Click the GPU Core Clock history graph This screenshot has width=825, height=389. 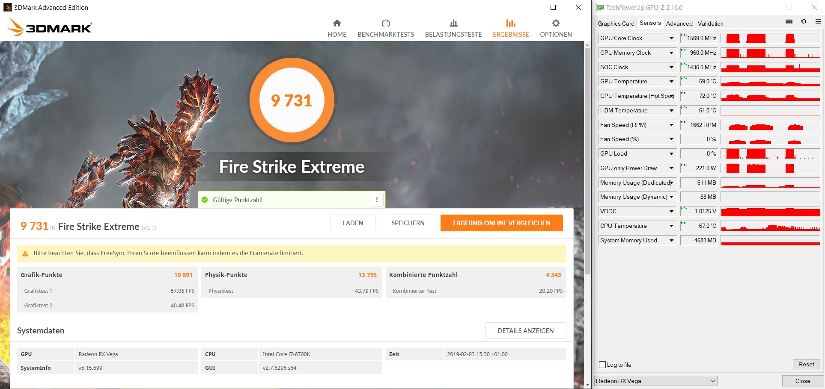(x=771, y=38)
